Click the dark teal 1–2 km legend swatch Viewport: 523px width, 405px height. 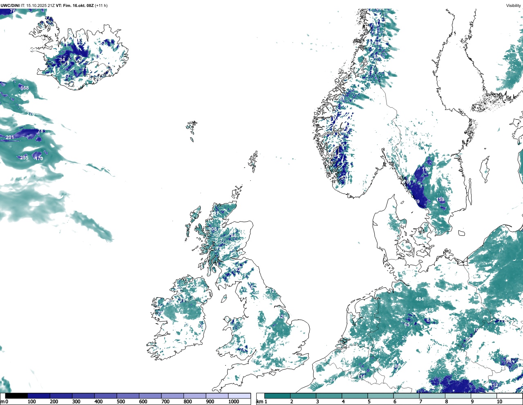[x=277, y=396]
